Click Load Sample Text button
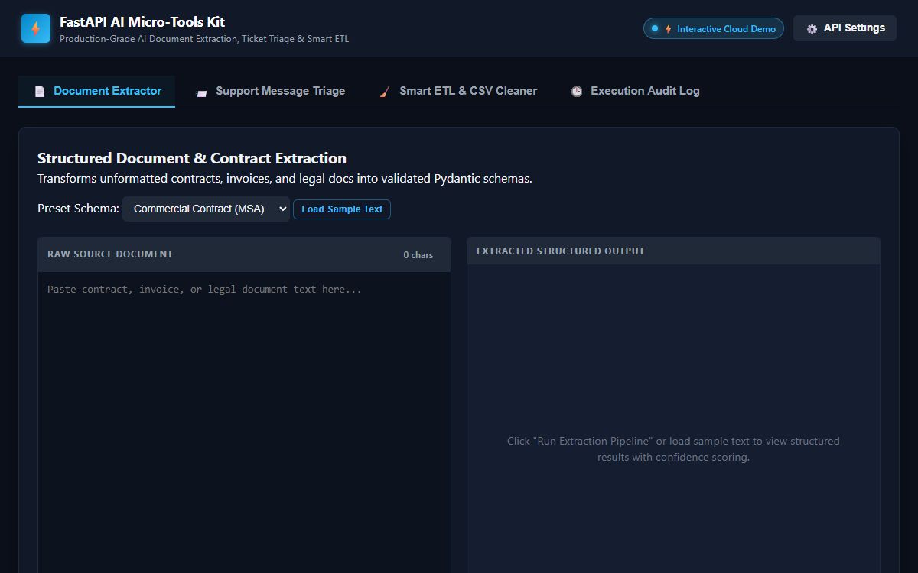 342,209
